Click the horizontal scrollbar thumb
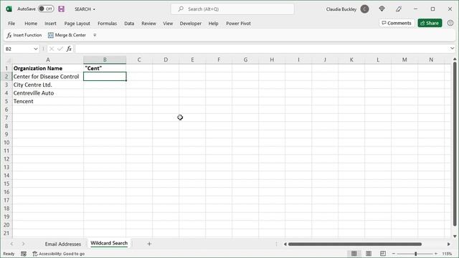459x258 pixels. tap(355, 244)
